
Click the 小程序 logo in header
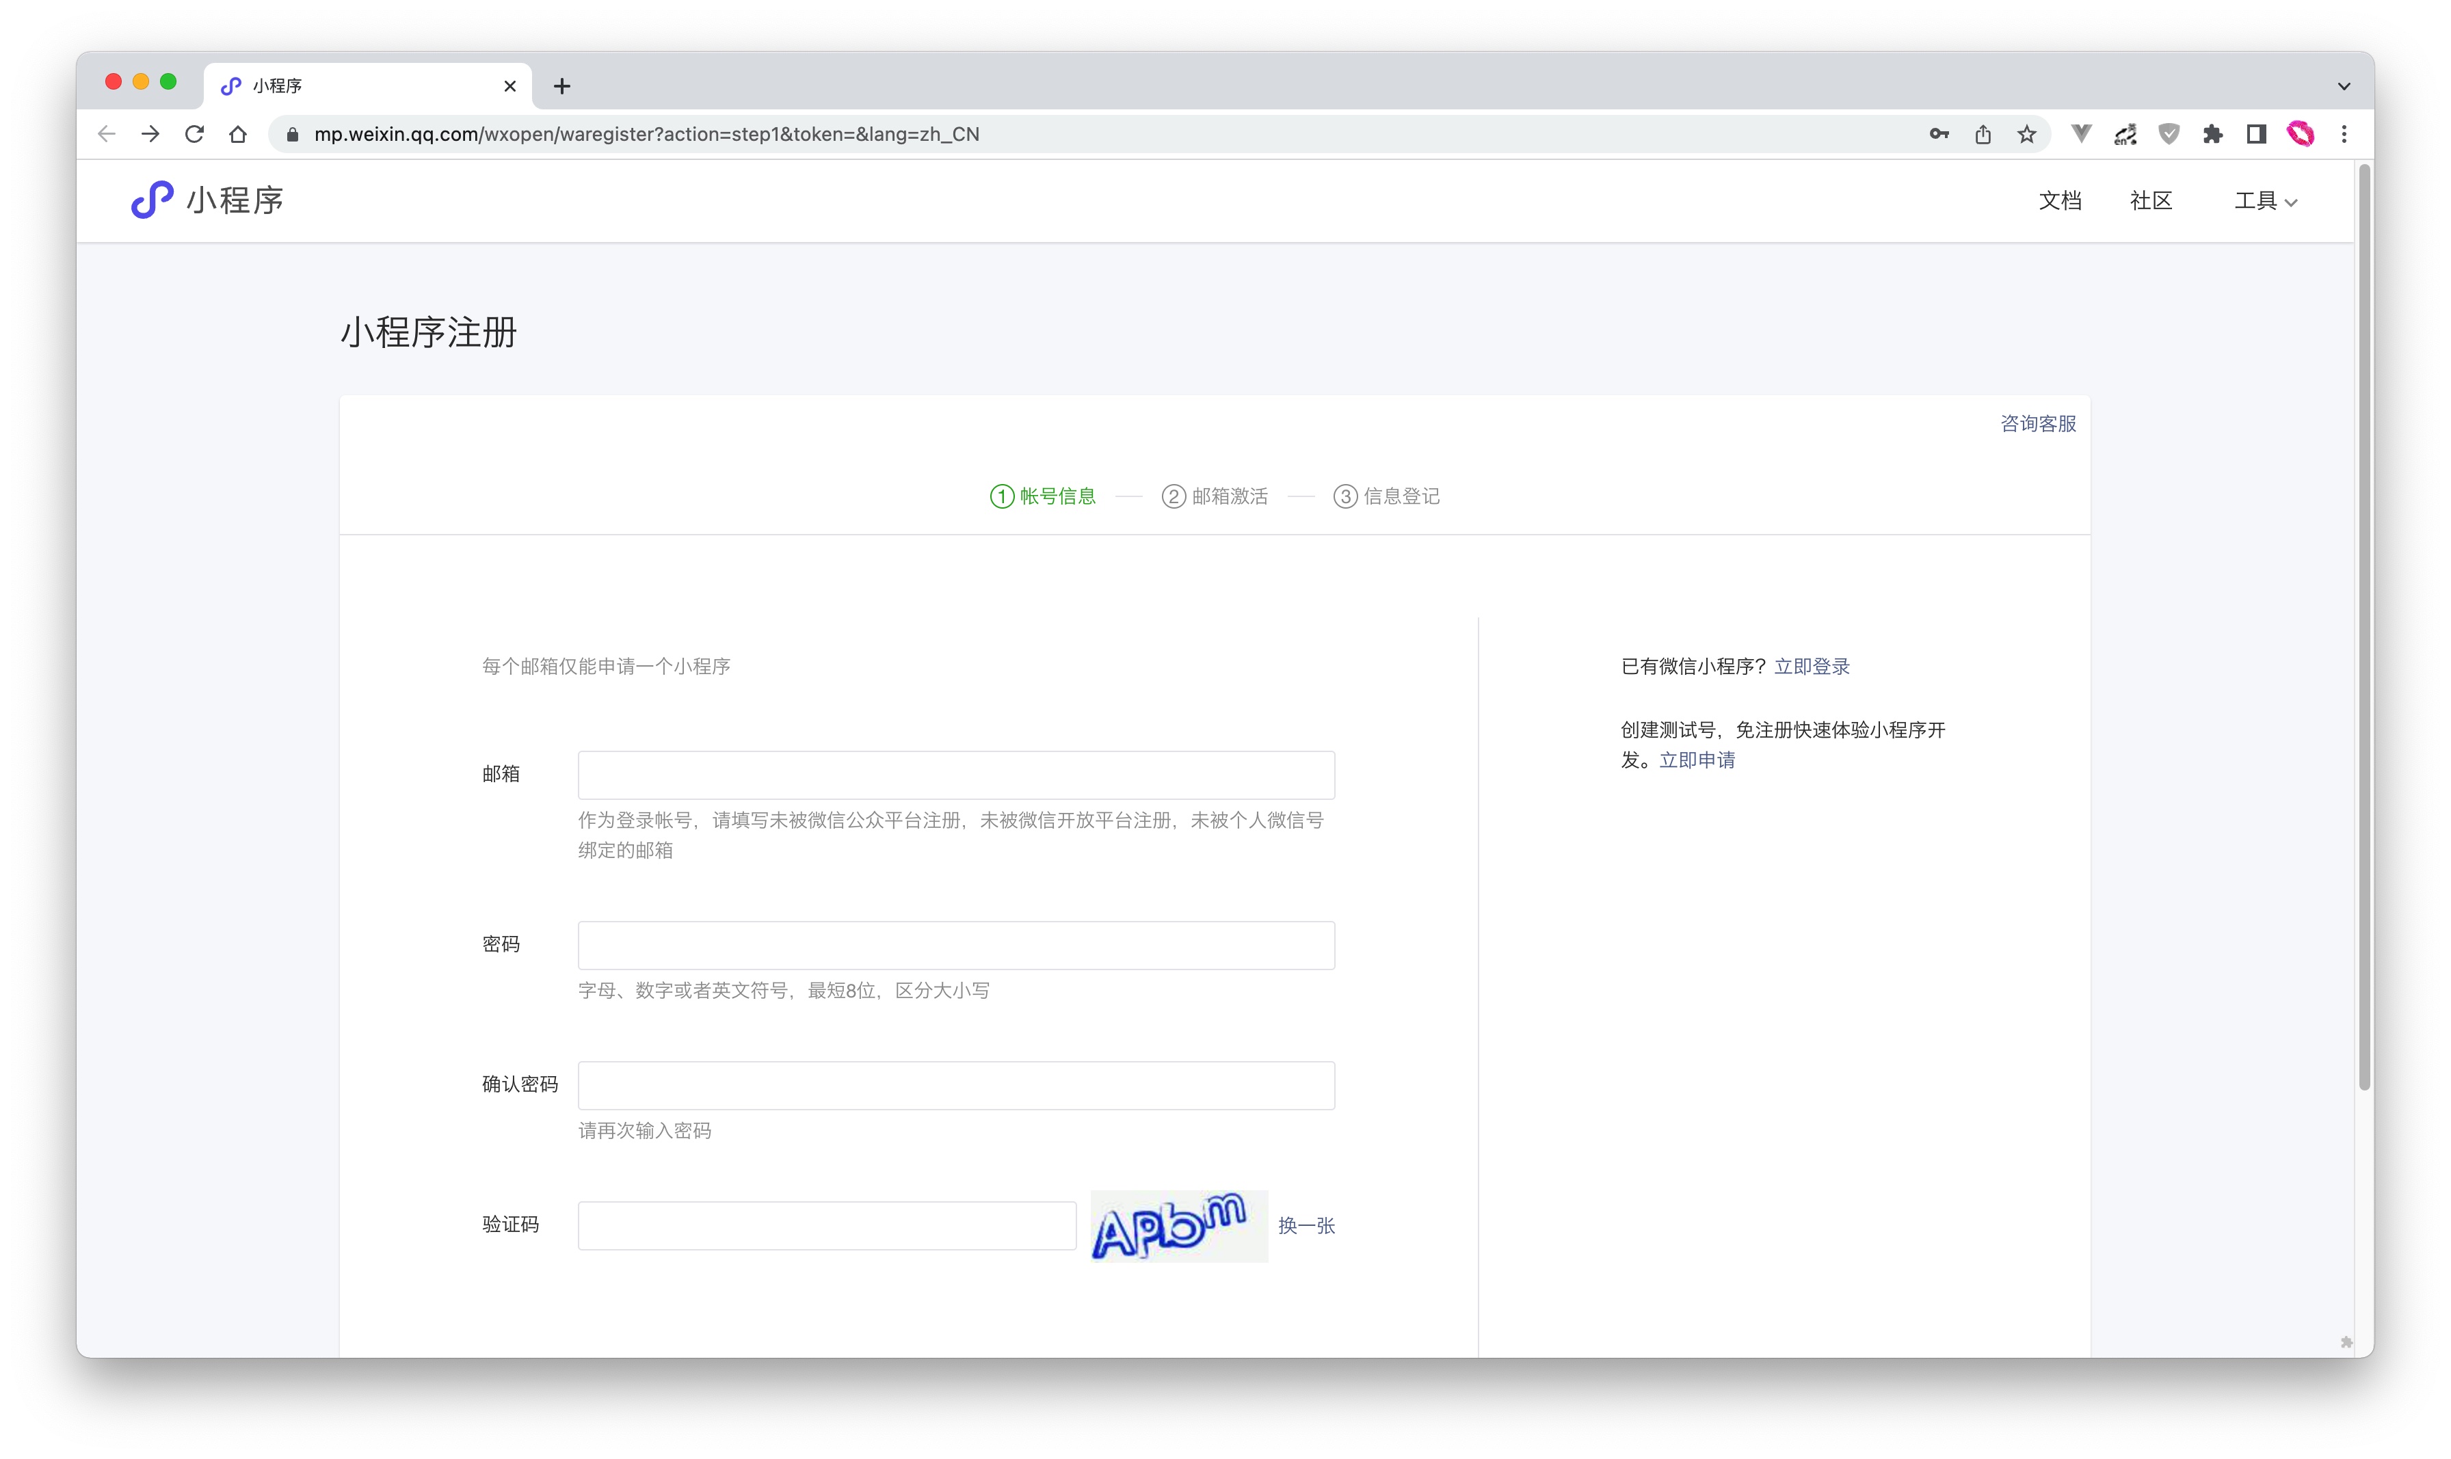click(207, 200)
